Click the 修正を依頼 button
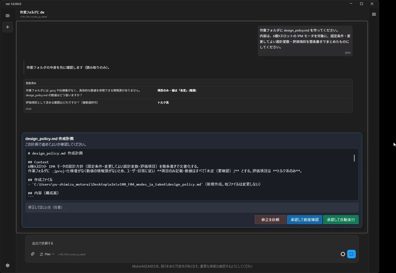Screen dimensions: 396x273 (x=270, y=220)
